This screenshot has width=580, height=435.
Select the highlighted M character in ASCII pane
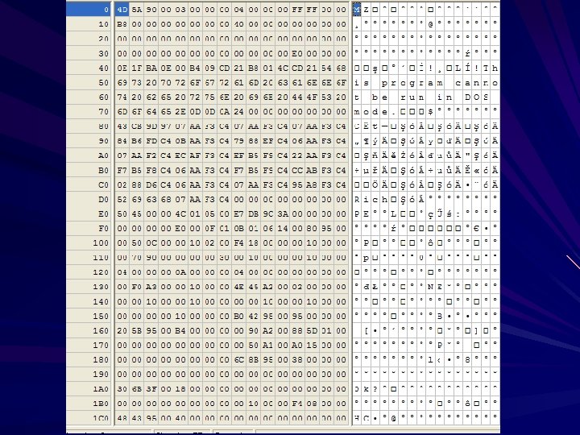[x=357, y=10]
